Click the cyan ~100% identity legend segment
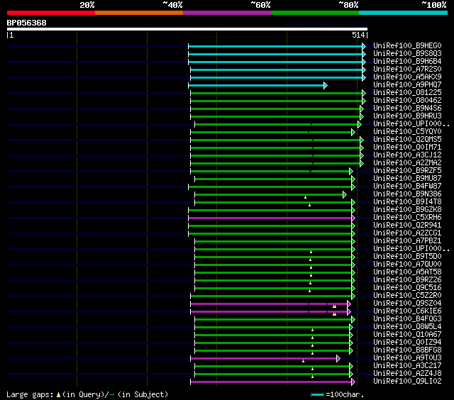 [x=403, y=13]
